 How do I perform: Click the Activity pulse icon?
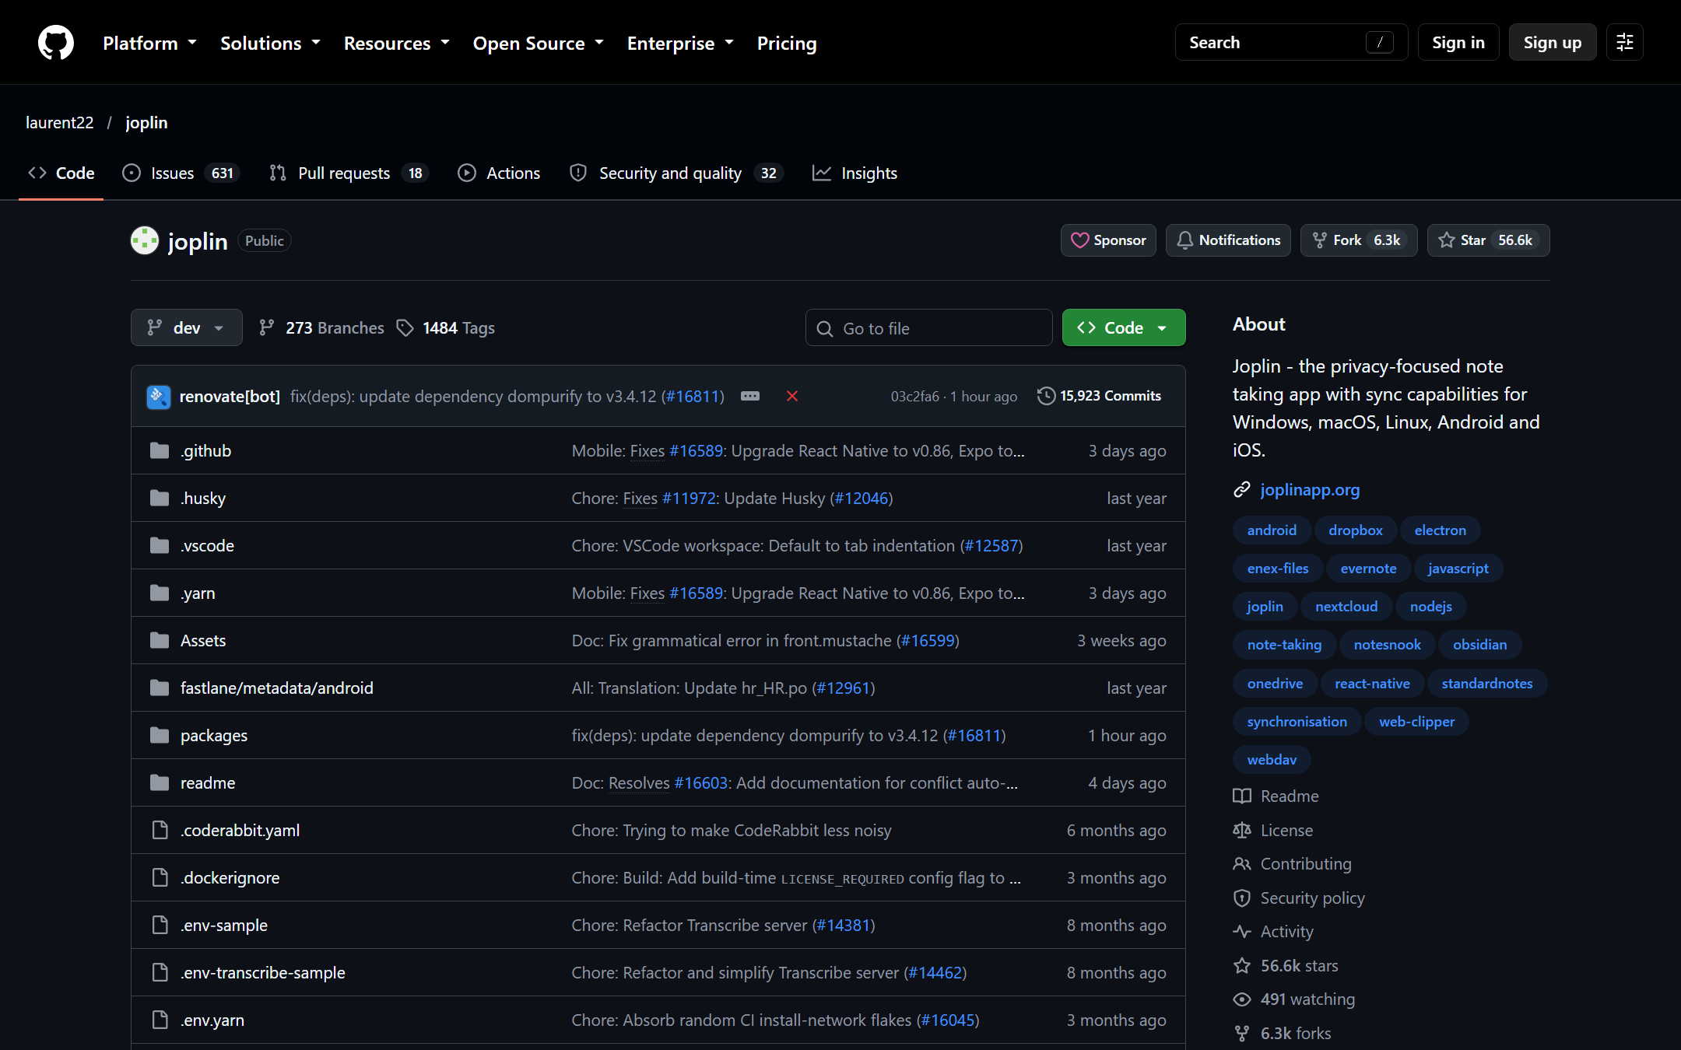[1242, 932]
